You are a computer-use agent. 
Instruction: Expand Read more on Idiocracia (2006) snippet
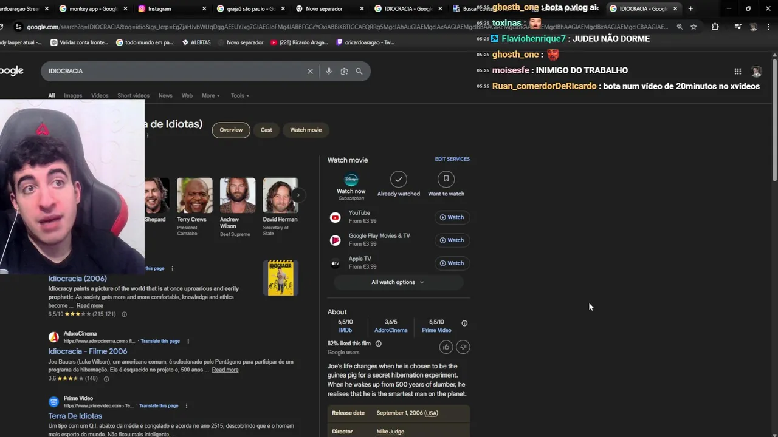[89, 306]
